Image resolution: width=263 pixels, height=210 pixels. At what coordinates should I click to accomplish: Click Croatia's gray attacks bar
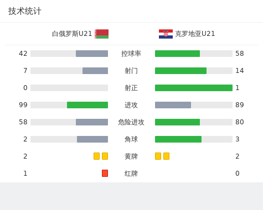point(173,105)
